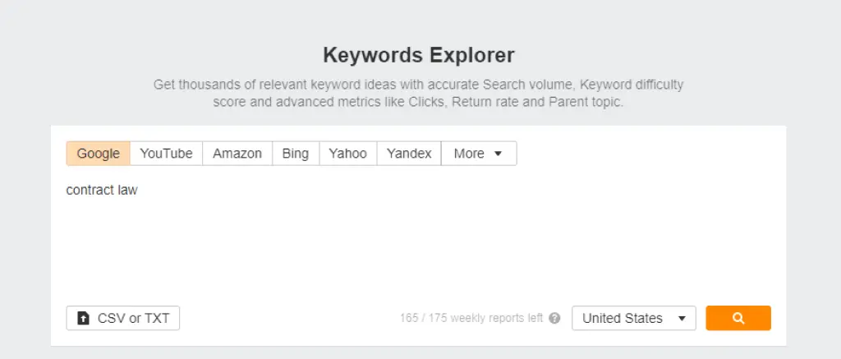Click the keyword field containing contract law
The image size is (841, 359).
tap(418, 236)
